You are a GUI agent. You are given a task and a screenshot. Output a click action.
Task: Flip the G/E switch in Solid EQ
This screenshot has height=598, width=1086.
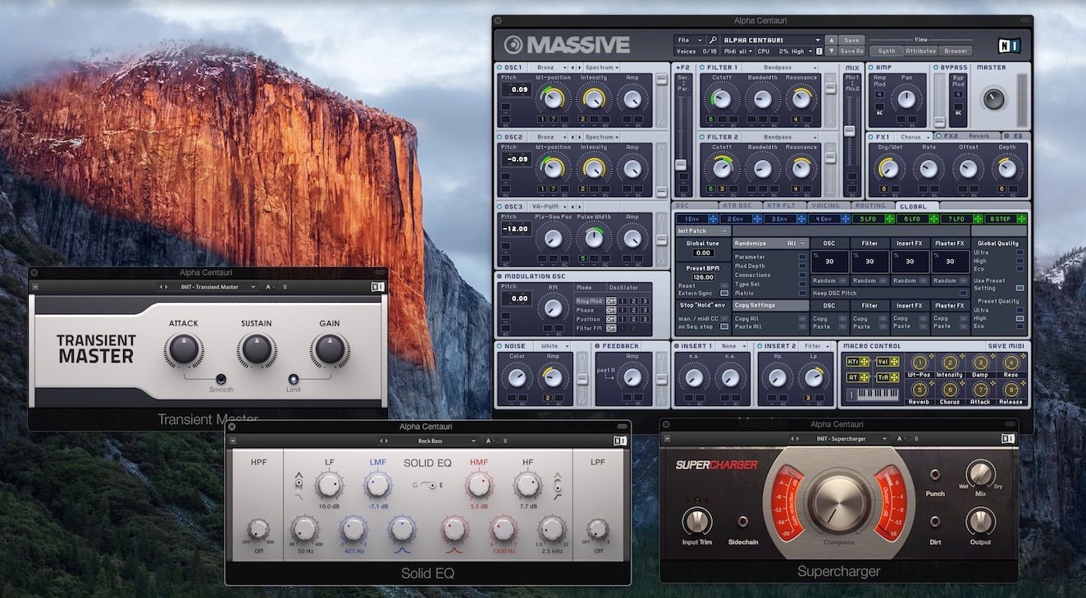tap(427, 485)
